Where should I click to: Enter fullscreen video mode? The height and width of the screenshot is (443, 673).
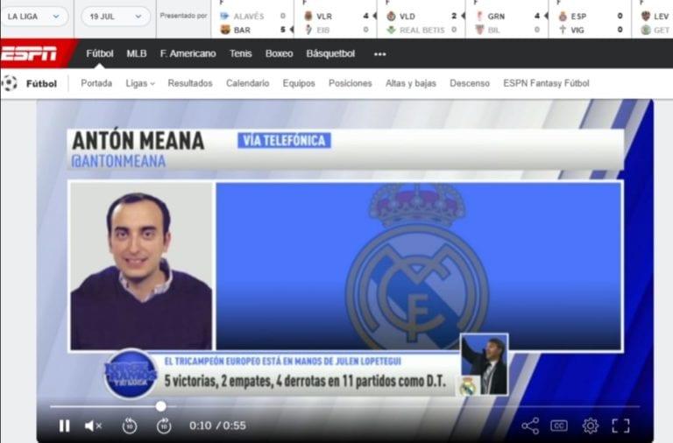tap(620, 425)
